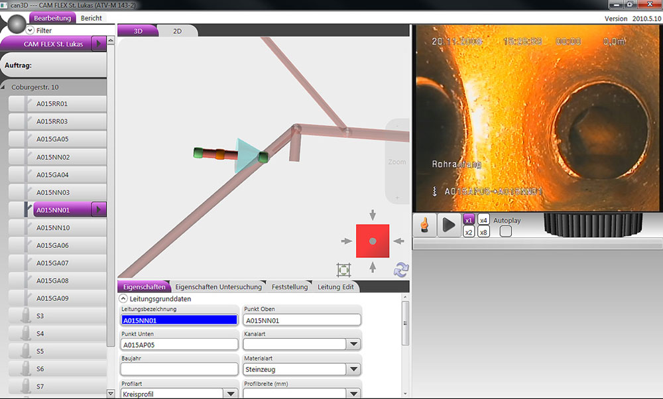Click the pointing hand tool icon

coord(423,225)
